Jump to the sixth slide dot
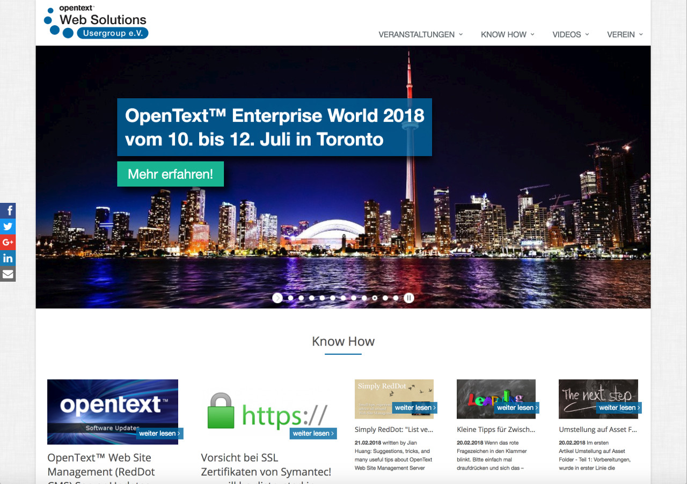Screen dimensions: 687x484 [343, 298]
